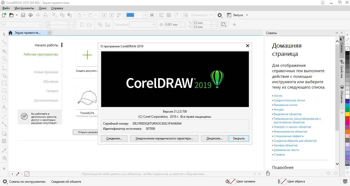Select the Connector tool
The height and width of the screenshot is (186, 350).
4,124
